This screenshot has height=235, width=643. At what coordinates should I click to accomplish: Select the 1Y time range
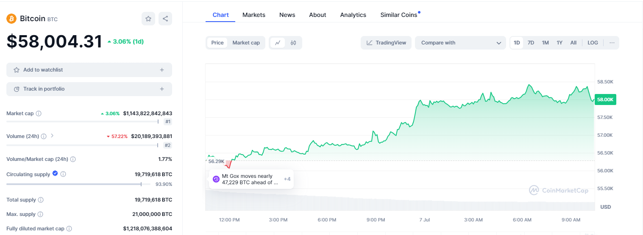point(559,43)
